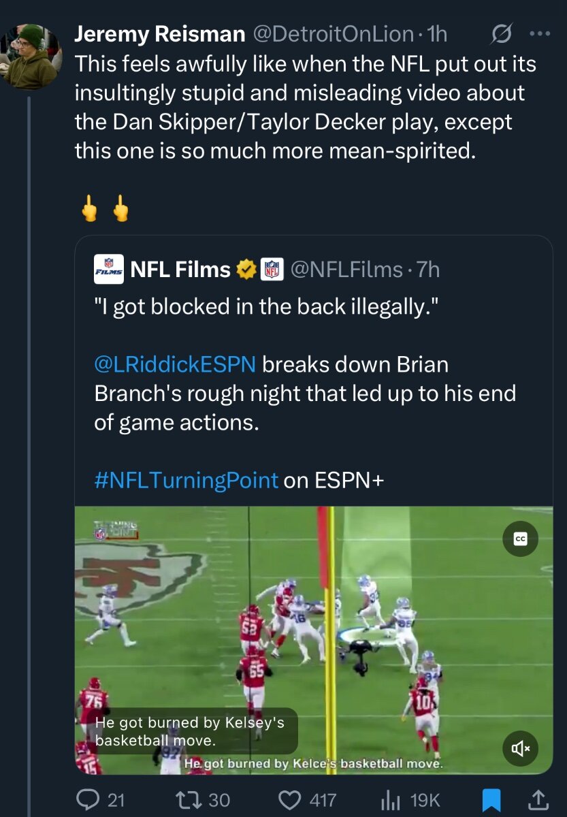Open Jeremy Reisman's profile picture
Image resolution: width=567 pixels, height=817 pixels.
(31, 57)
